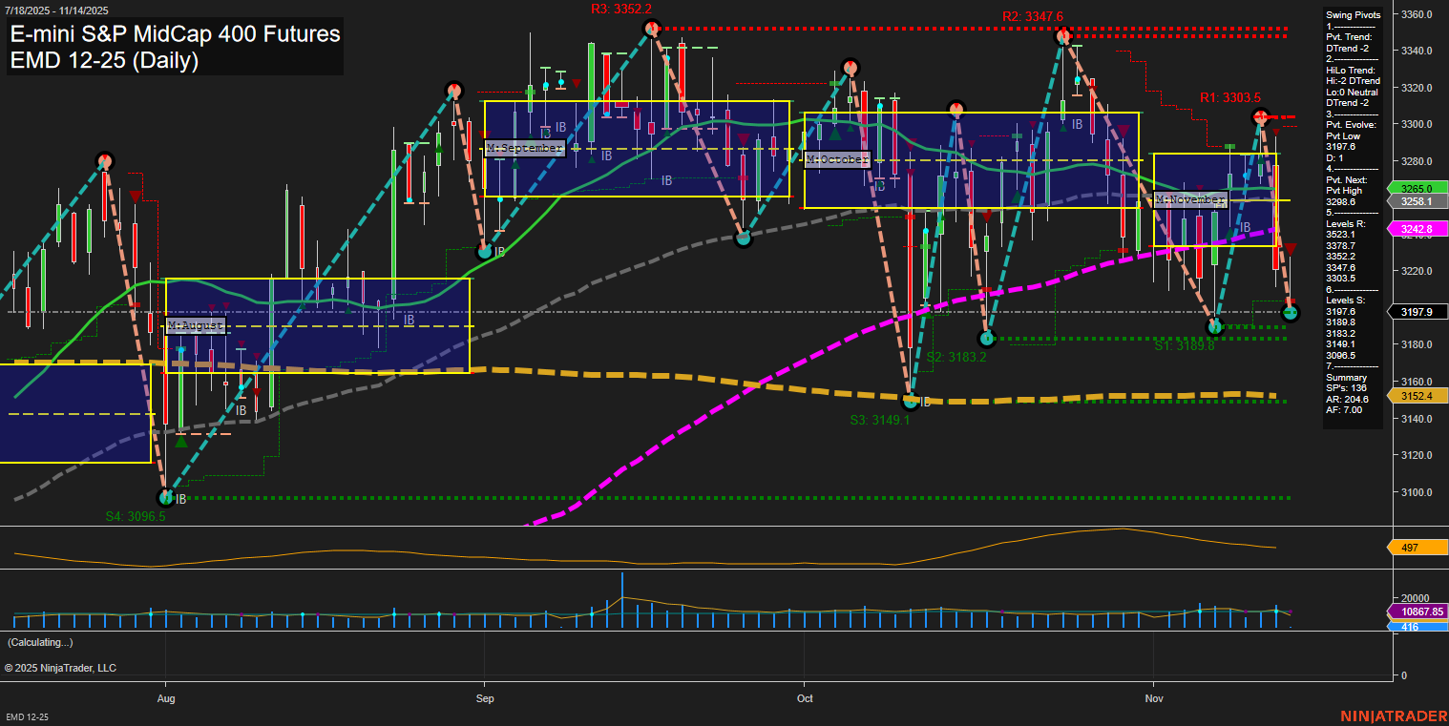
Task: Select the S3: 3149.1 support label
Action: click(880, 420)
